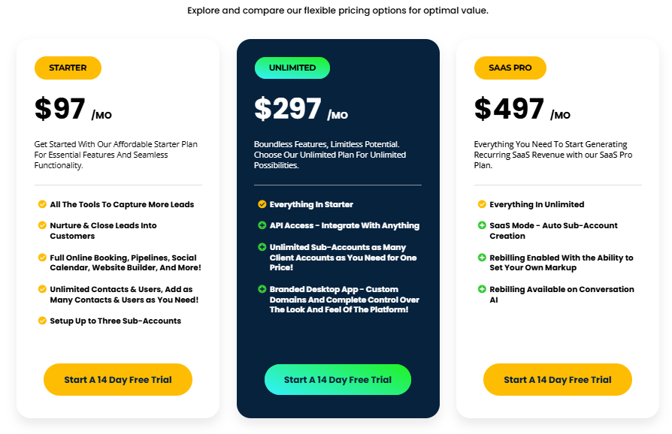
Task: Start the Unlimited plan 14 day free trial
Action: point(338,380)
